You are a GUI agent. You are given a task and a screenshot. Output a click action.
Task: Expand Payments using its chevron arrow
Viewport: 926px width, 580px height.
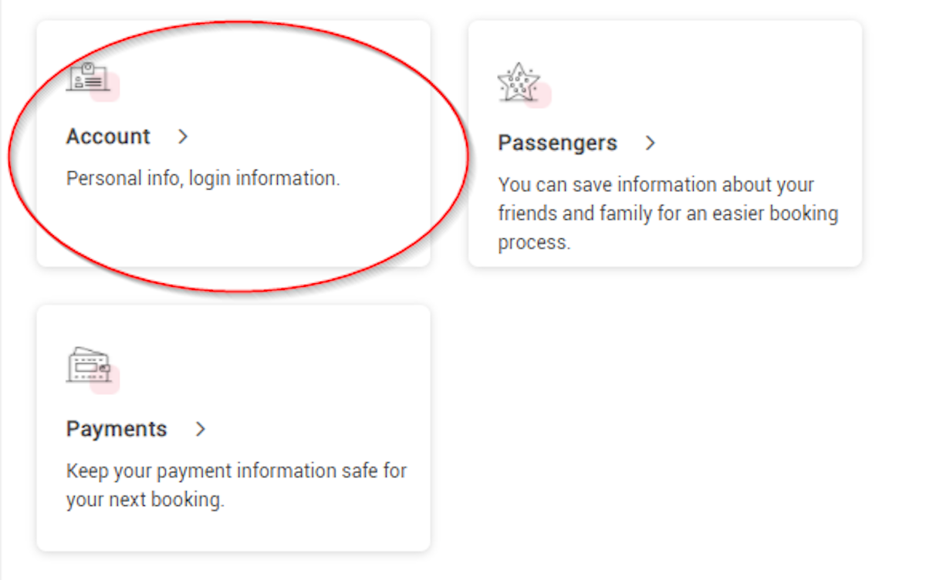coord(201,430)
